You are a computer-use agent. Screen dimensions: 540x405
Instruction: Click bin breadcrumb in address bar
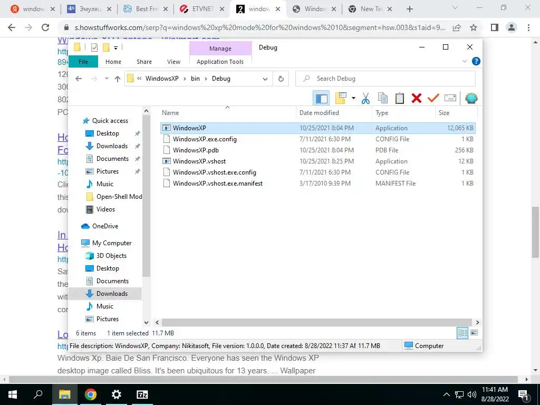195,79
